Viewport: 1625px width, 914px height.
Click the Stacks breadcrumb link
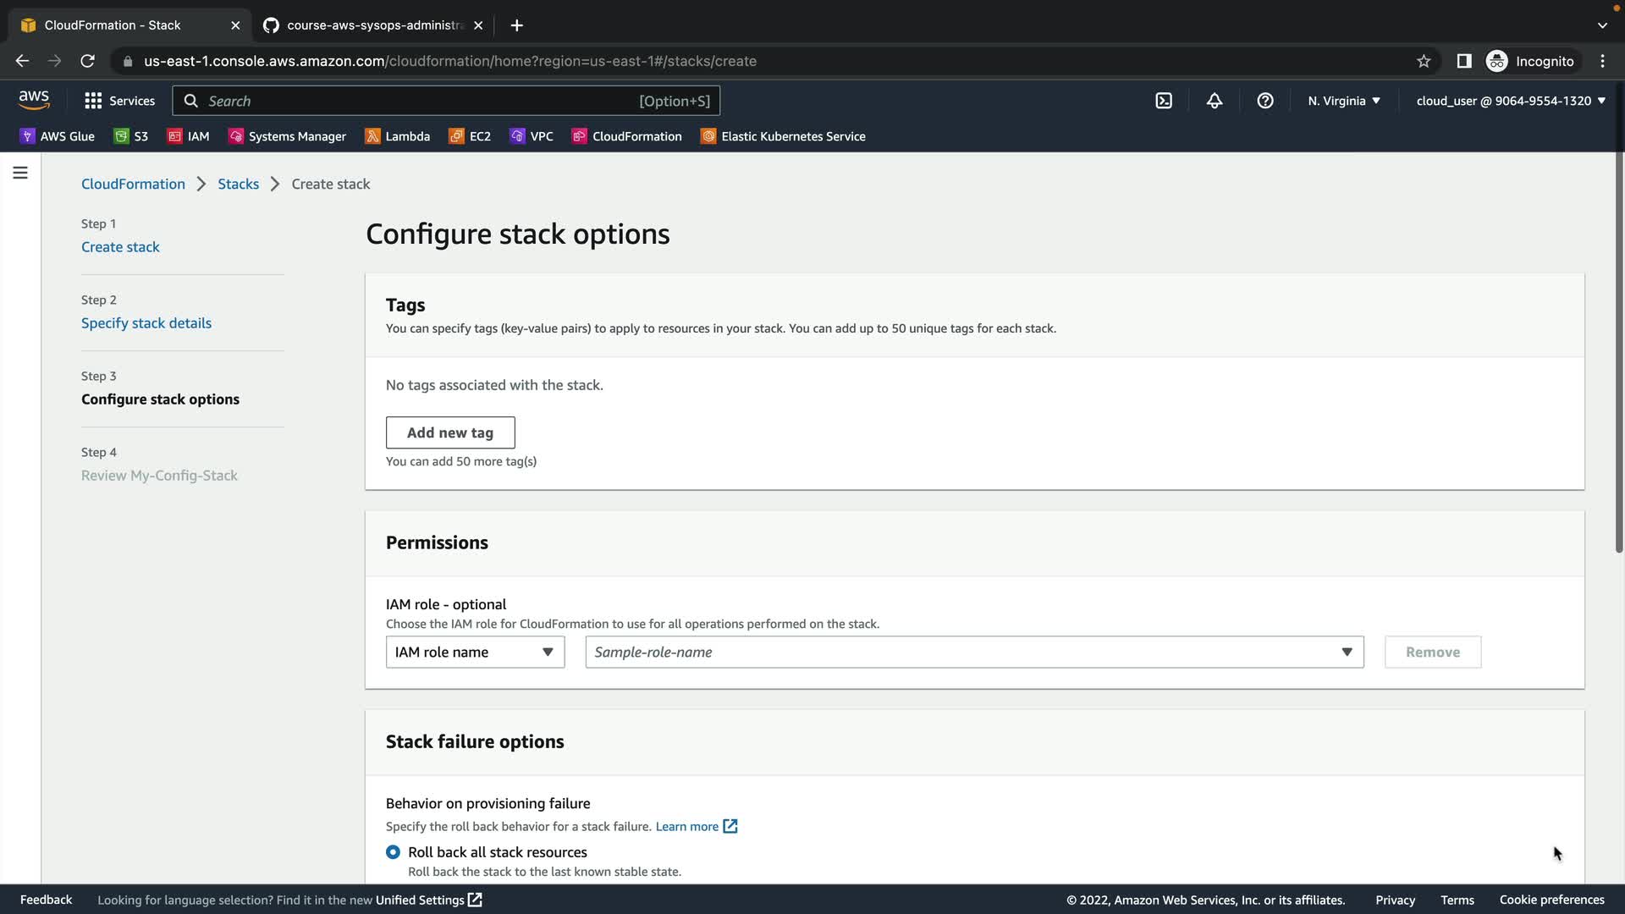click(x=238, y=184)
